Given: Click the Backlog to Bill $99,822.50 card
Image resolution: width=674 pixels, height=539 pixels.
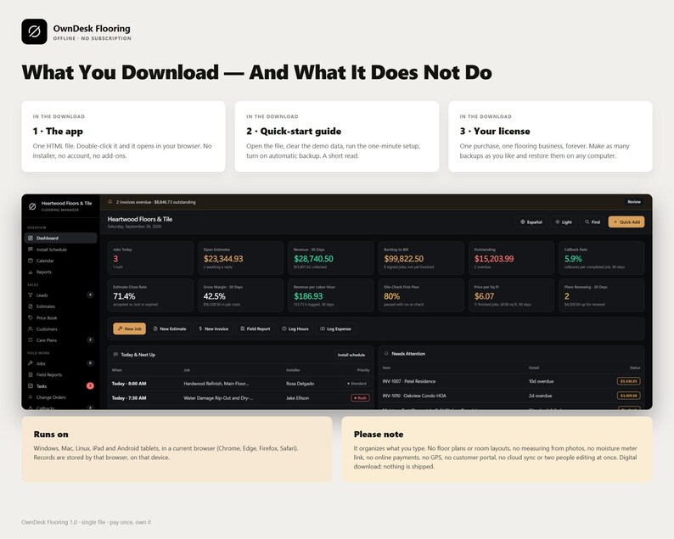Looking at the screenshot, I should [x=421, y=258].
